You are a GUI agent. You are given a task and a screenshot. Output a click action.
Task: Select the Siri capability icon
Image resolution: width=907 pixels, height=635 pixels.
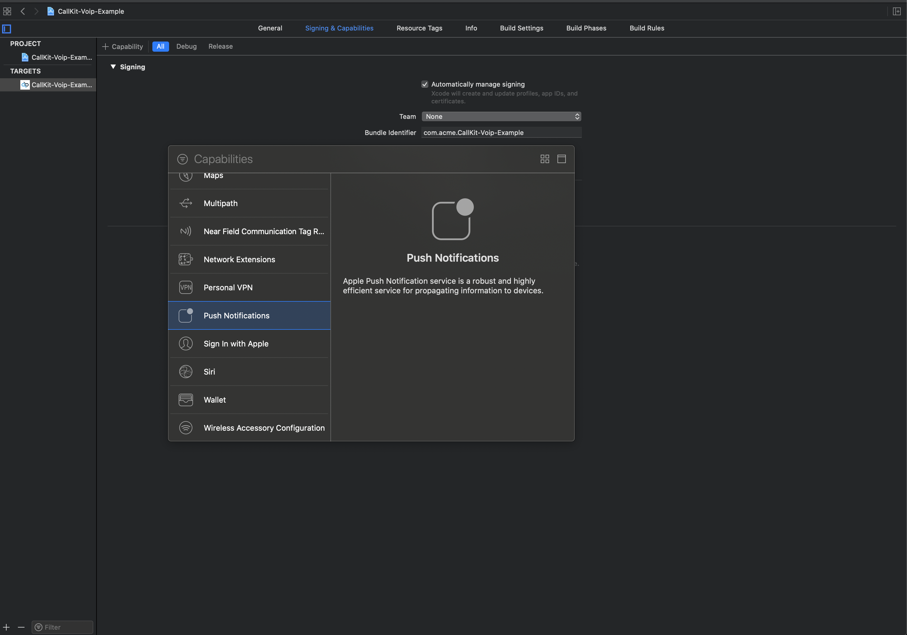point(186,372)
